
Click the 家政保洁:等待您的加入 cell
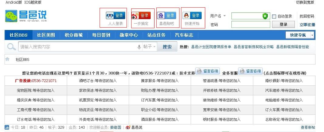[98, 91]
